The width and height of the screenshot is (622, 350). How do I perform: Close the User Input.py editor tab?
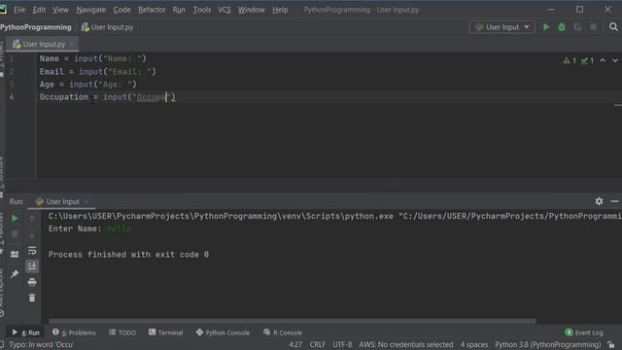(72, 44)
